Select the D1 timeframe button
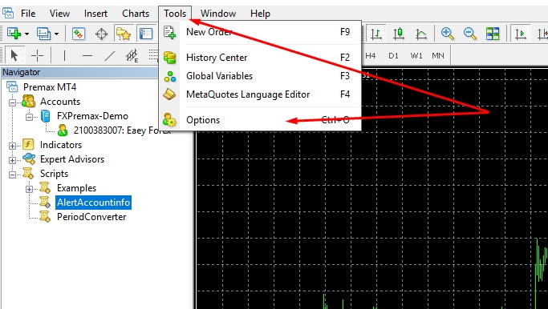 pyautogui.click(x=393, y=55)
